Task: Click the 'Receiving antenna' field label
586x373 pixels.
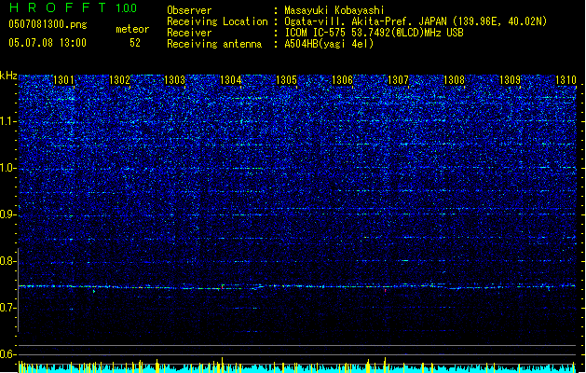Action: click(x=214, y=44)
